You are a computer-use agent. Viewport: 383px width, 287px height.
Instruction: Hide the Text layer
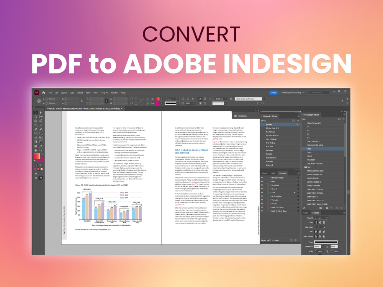point(262,192)
